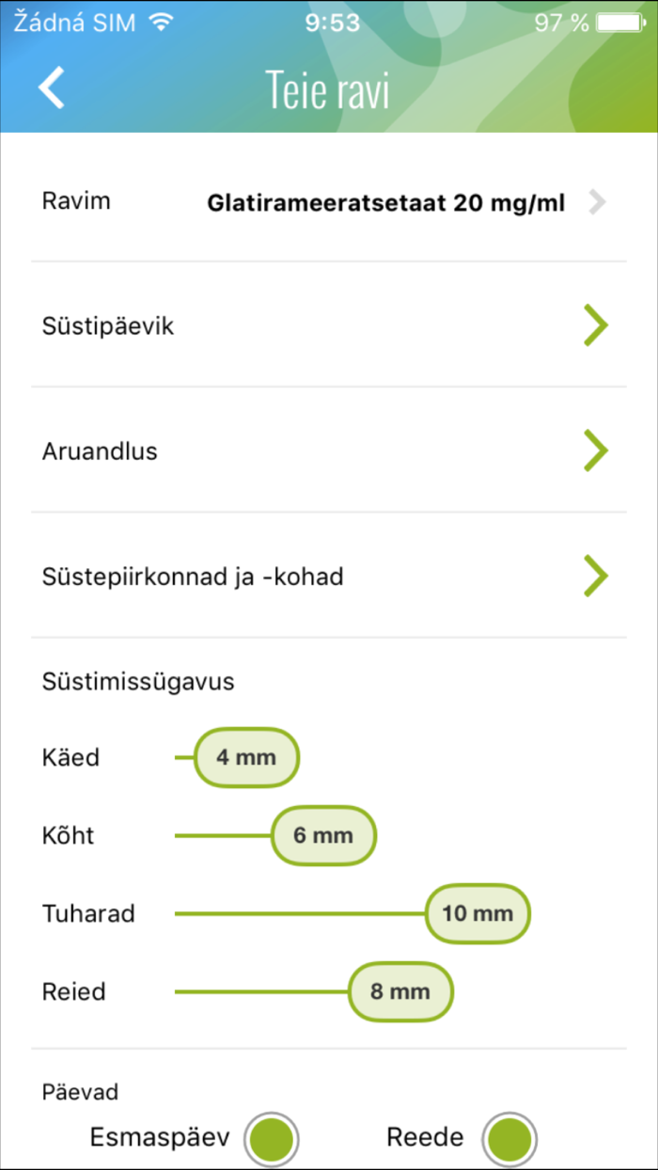Click the back arrow in the header
This screenshot has height=1170, width=658.
click(x=52, y=87)
